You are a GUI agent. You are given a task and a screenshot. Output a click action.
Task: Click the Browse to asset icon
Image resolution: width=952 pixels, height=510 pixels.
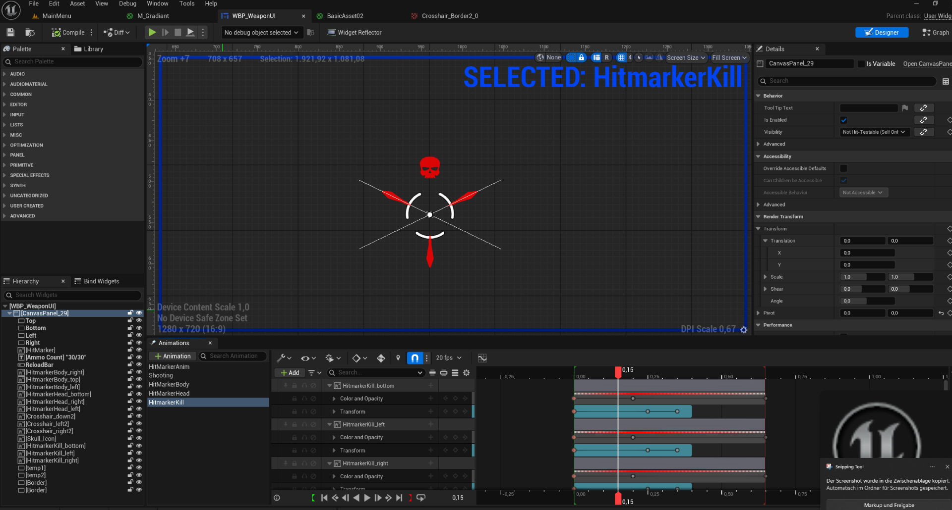click(30, 33)
